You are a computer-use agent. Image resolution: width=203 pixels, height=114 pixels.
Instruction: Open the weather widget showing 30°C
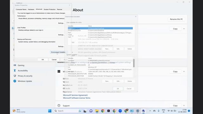[x=19, y=111]
